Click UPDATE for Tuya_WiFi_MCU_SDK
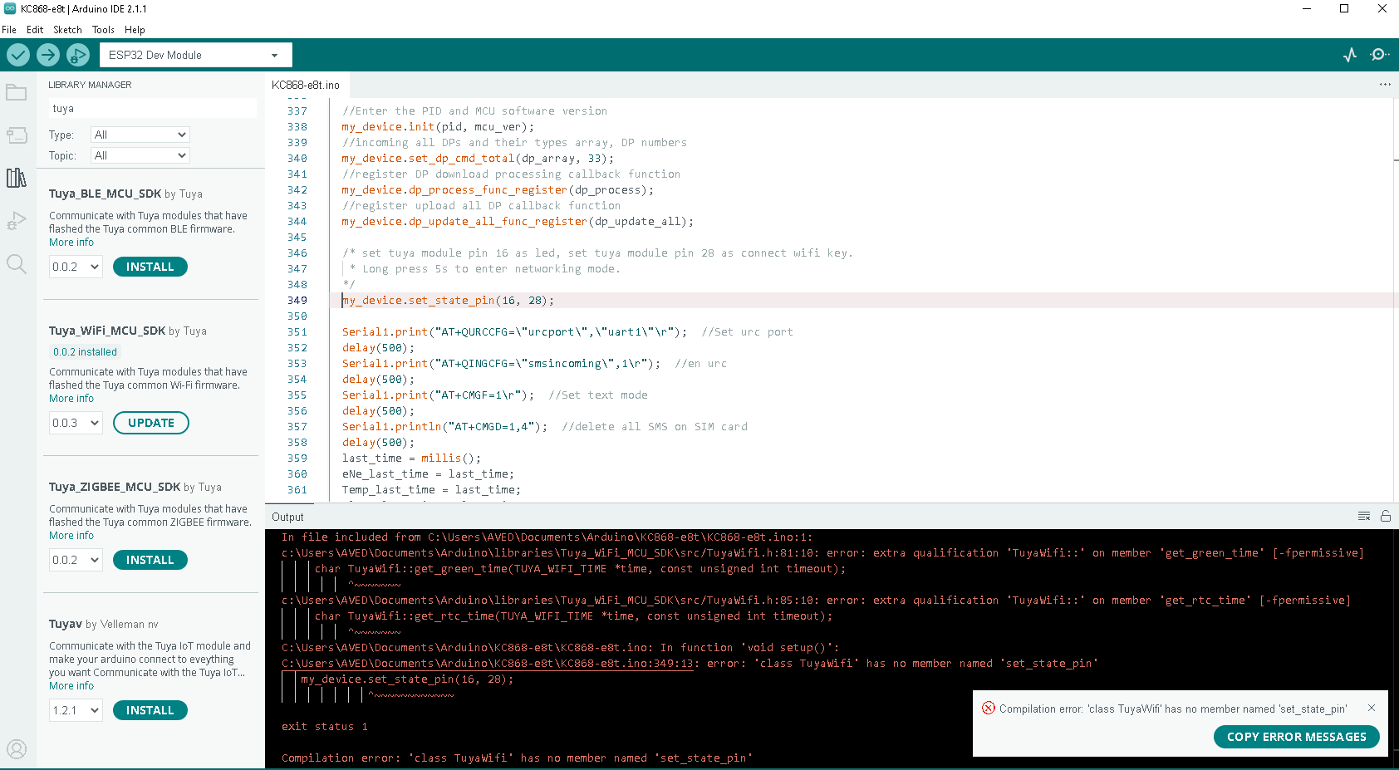This screenshot has width=1399, height=770. 151,423
